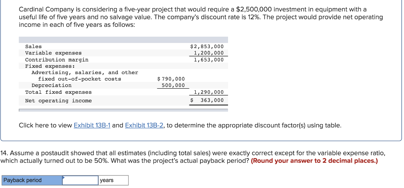Screen dimensions: 404x188
Task: Click the blue triangle marker in answer cell
Action: coord(64,177)
